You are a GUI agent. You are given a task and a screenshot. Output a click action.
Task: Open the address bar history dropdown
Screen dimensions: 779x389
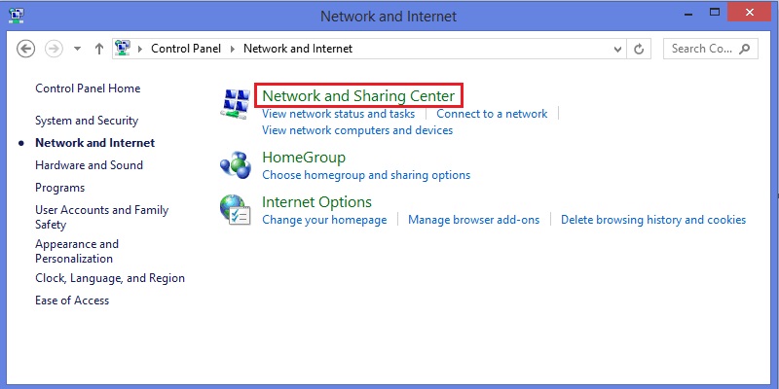pyautogui.click(x=617, y=50)
